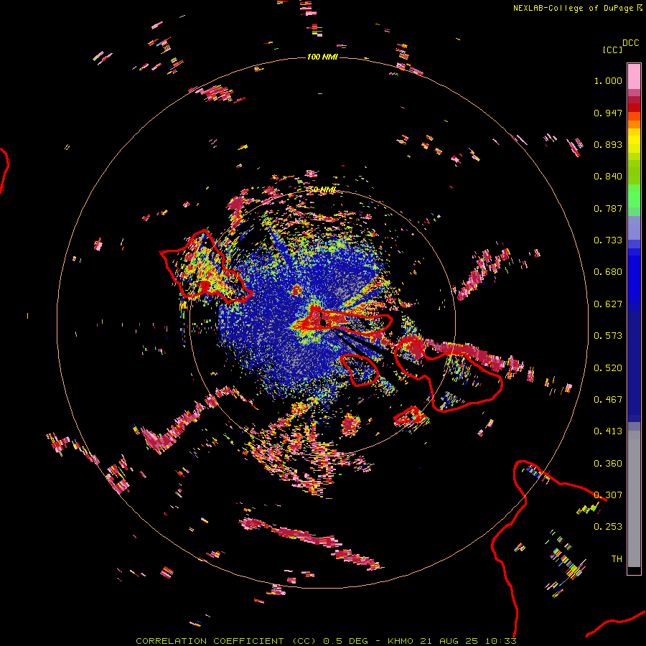This screenshot has height=646, width=646.
Task: Click the TH label on the scale
Action: tap(617, 559)
